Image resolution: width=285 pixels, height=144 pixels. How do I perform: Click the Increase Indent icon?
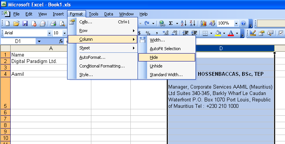click(194, 33)
